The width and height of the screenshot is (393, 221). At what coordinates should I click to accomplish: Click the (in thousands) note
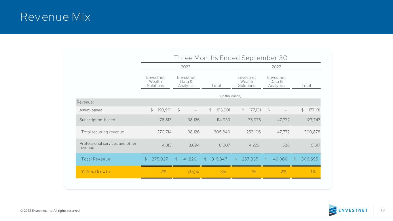(231, 96)
